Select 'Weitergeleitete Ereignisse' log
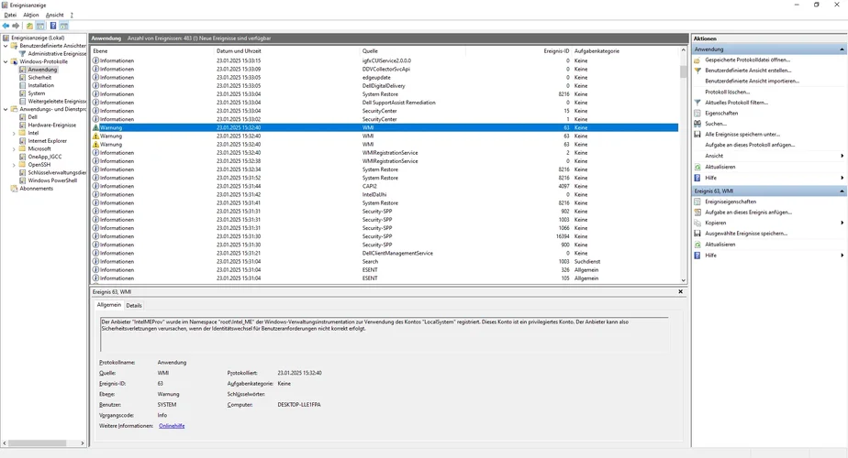Viewport: 848px width, 458px height. point(57,101)
